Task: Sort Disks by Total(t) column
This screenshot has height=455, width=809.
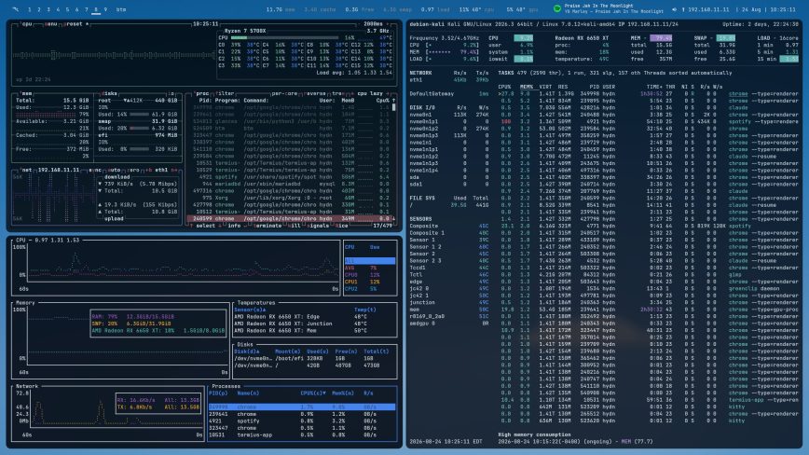Action: (377, 352)
